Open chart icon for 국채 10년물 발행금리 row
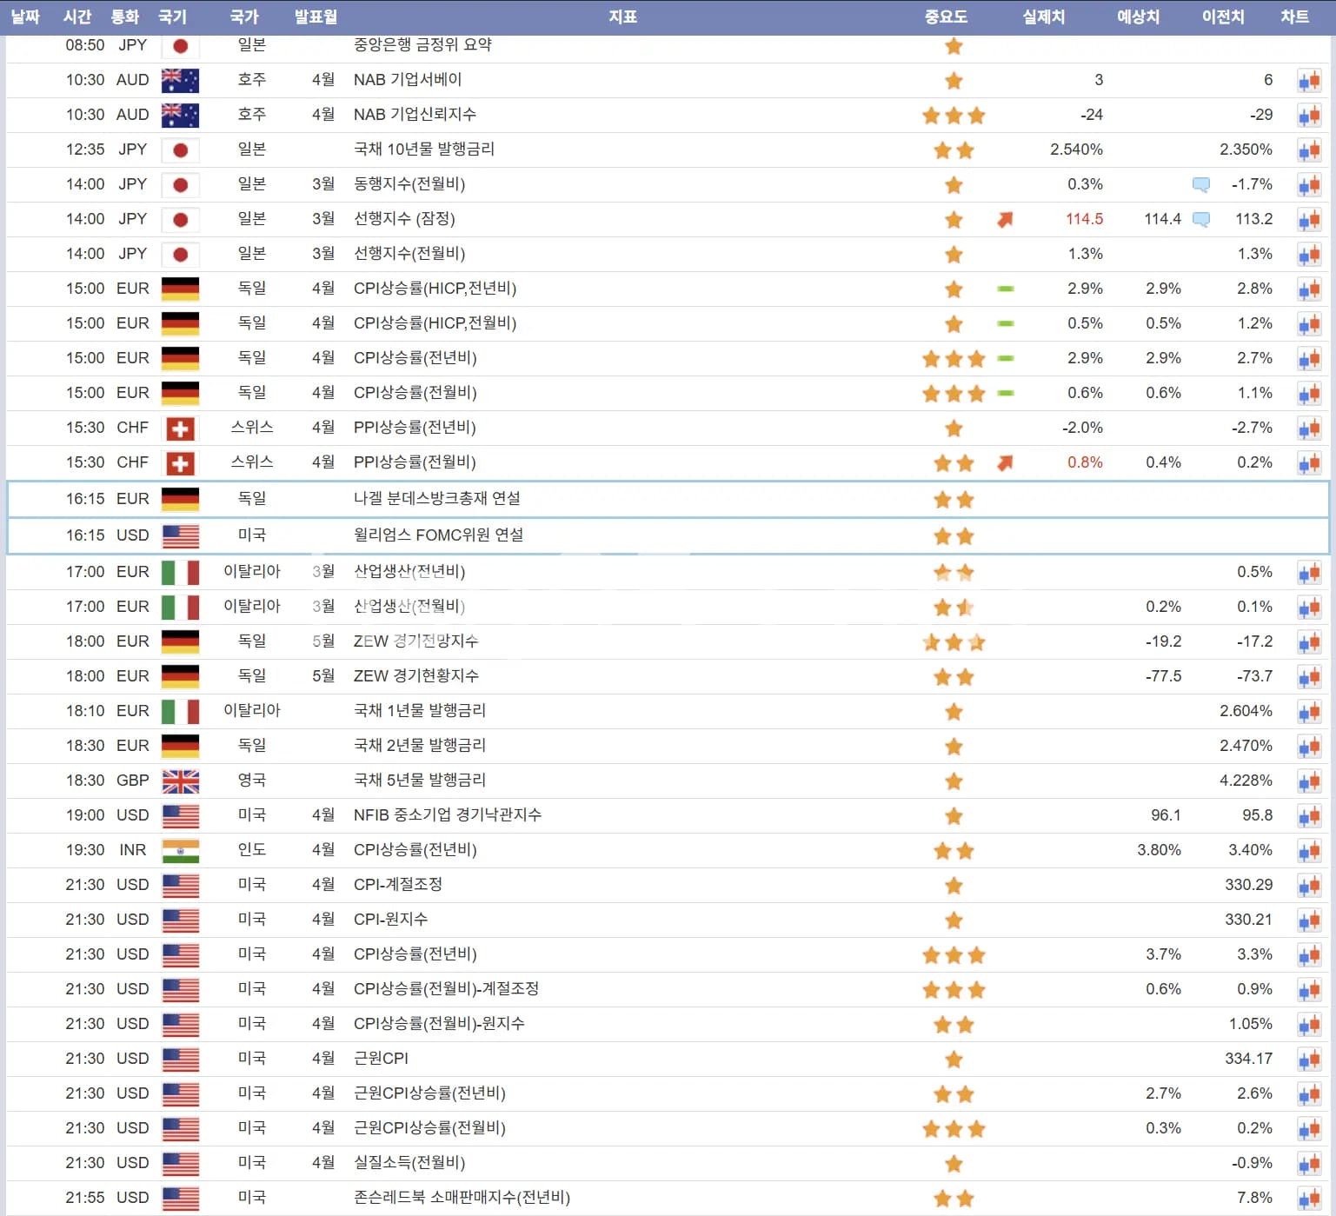The image size is (1336, 1216). (1309, 150)
